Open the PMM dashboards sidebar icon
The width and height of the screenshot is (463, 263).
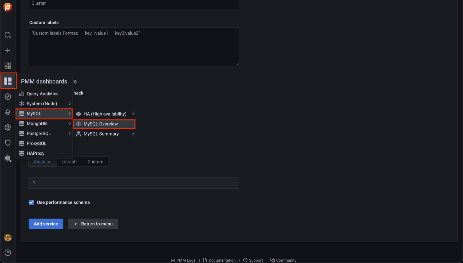click(8, 81)
